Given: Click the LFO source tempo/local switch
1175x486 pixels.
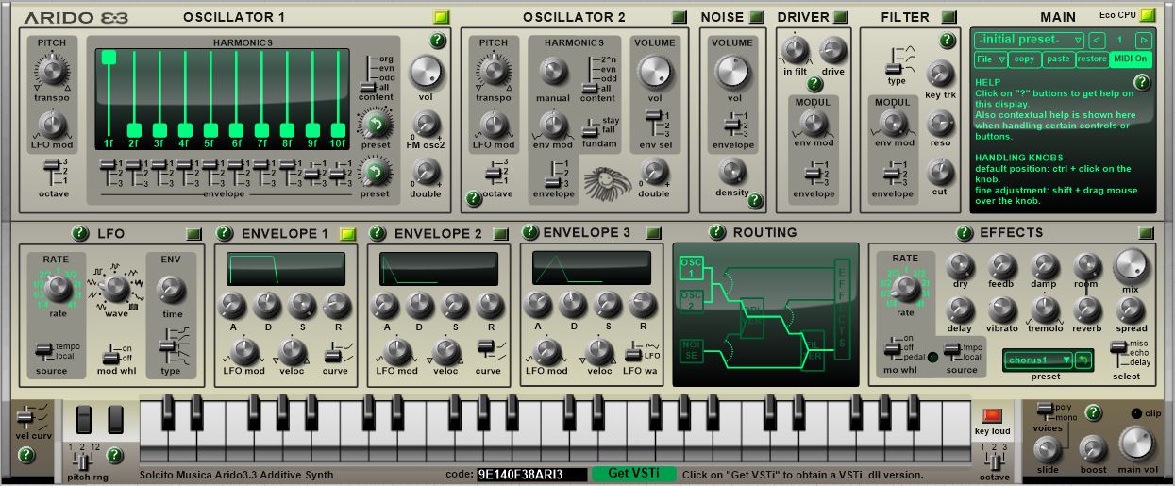Looking at the screenshot, I should click(x=42, y=350).
